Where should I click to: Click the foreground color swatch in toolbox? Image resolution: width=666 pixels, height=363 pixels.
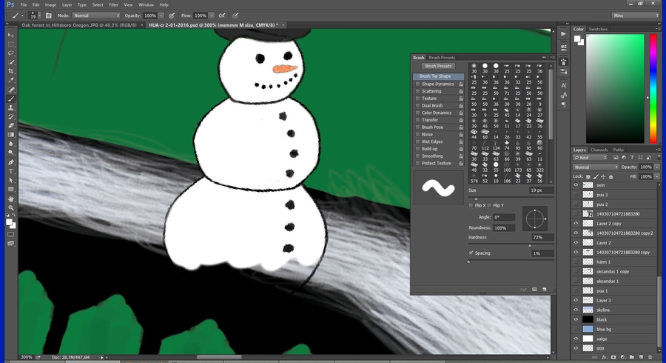10,222
